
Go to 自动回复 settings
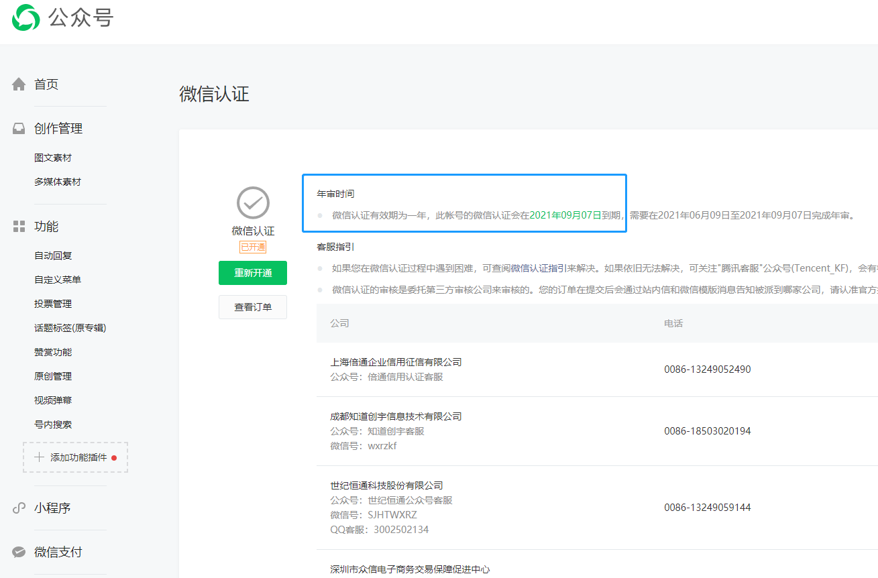point(53,255)
